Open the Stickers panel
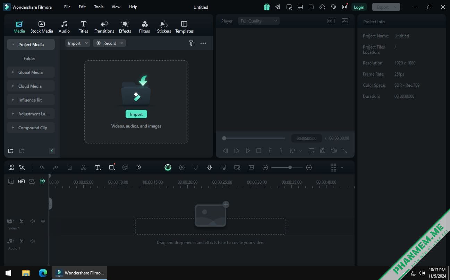The width and height of the screenshot is (450, 280). 164,27
